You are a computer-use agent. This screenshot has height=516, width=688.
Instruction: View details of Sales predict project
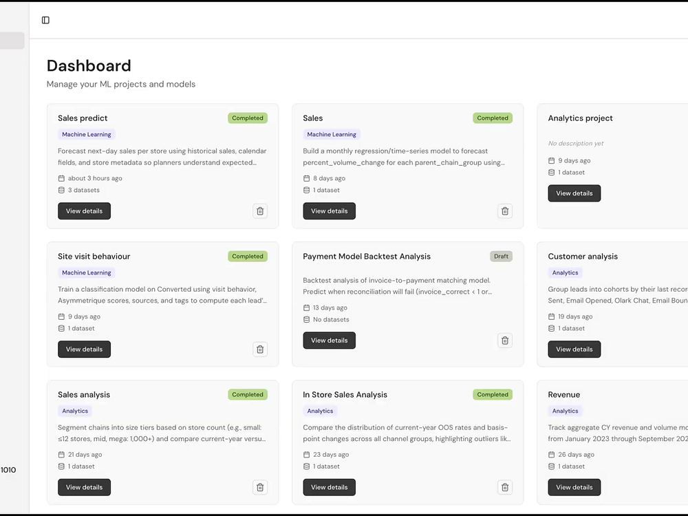coord(84,211)
